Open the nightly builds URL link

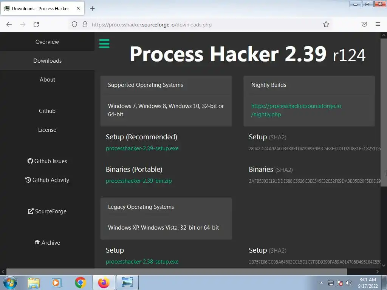point(296,110)
